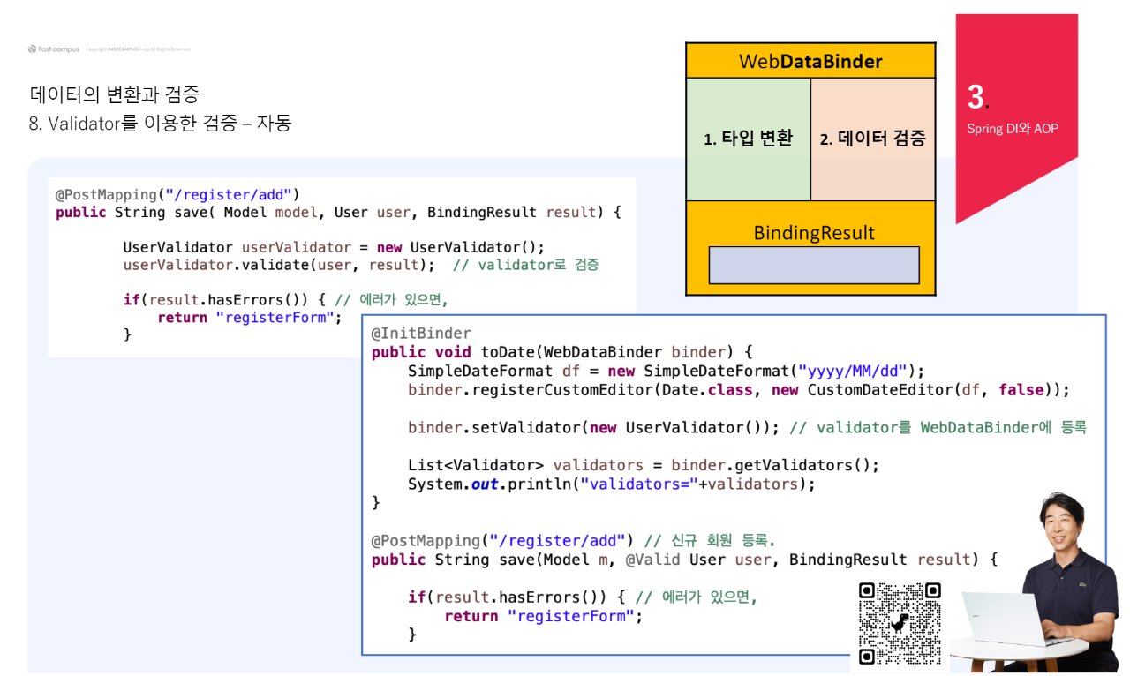Click the 'System.out.println' code line
This screenshot has height=676, width=1130.
(612, 484)
